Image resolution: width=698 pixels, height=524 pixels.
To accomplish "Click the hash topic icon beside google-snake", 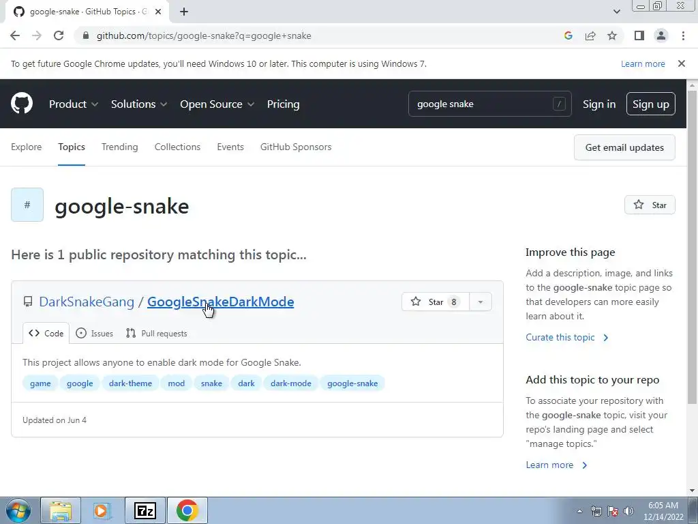I will point(27,205).
